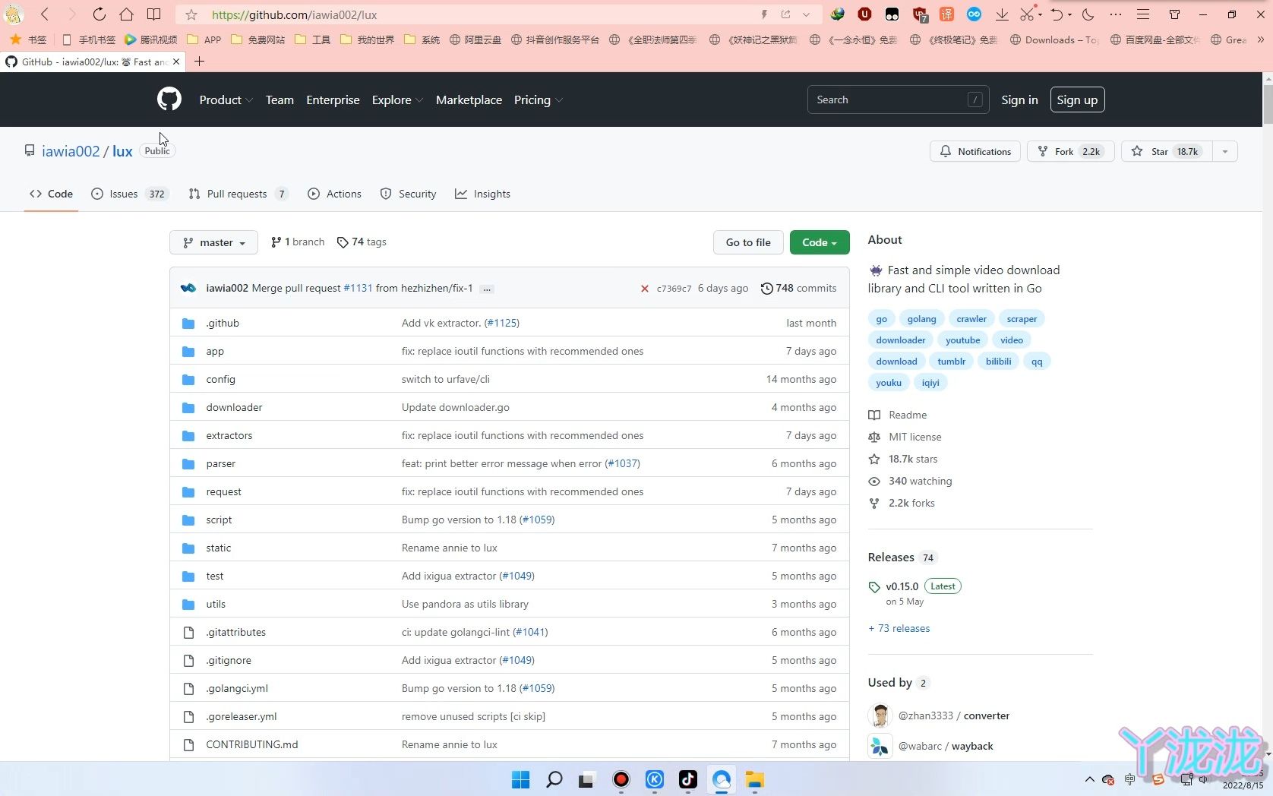Open Marketplace in top navigation

(x=469, y=99)
